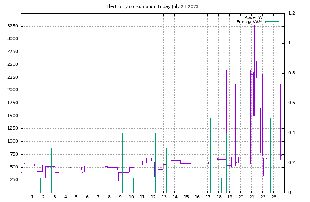The width and height of the screenshot is (310, 202).
Task: Click the hour label 23 on x-axis
Action: click(x=274, y=197)
